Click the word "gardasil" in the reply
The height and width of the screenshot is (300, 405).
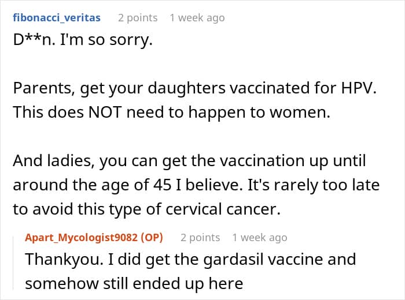click(231, 260)
